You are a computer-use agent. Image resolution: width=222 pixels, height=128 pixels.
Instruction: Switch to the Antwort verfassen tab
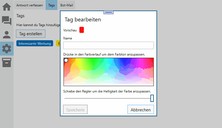pyautogui.click(x=30, y=5)
